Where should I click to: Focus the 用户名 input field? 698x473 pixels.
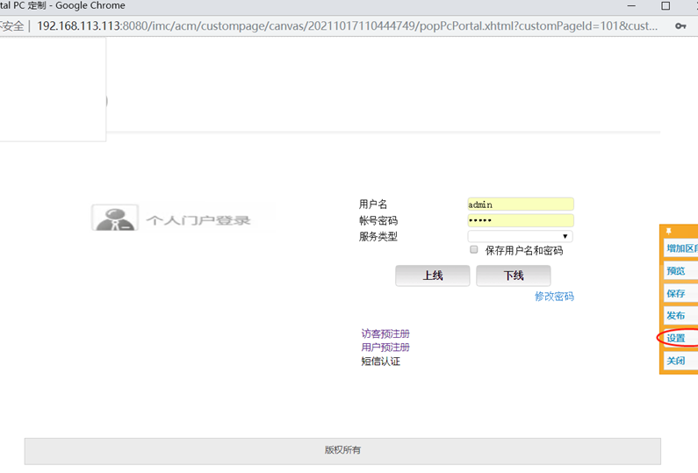click(x=520, y=204)
